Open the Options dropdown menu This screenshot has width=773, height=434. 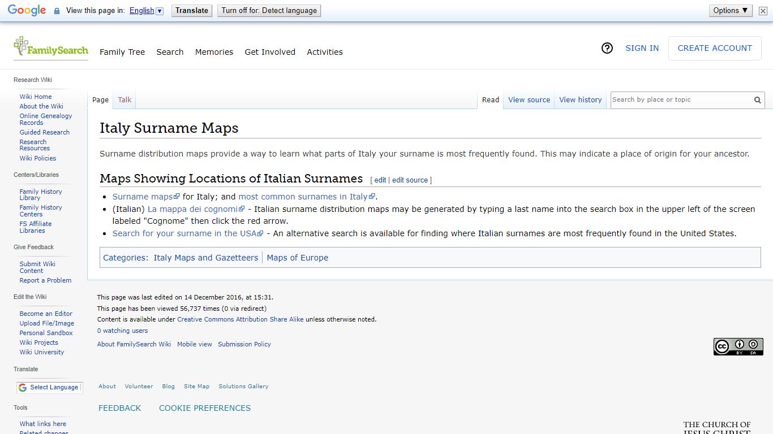(731, 10)
